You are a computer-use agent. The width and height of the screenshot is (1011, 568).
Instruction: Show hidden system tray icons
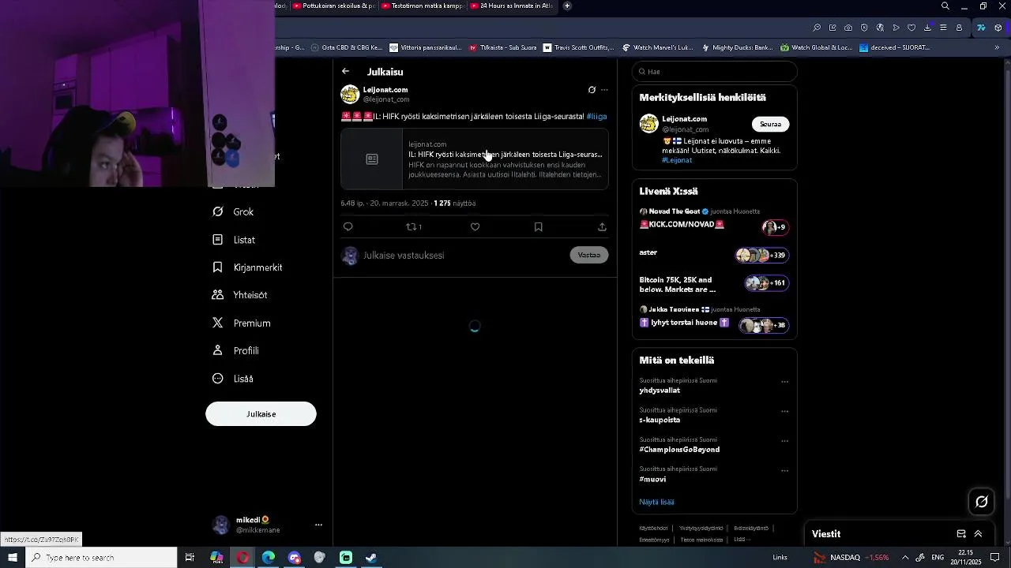point(905,558)
